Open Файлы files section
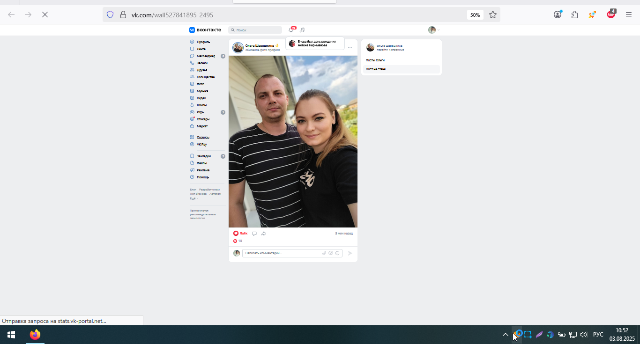Screen dimensions: 640x344 tap(201, 163)
